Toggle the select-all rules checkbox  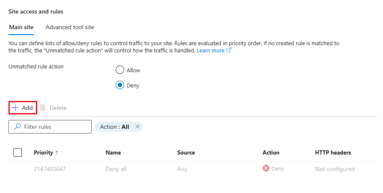pyautogui.click(x=18, y=152)
